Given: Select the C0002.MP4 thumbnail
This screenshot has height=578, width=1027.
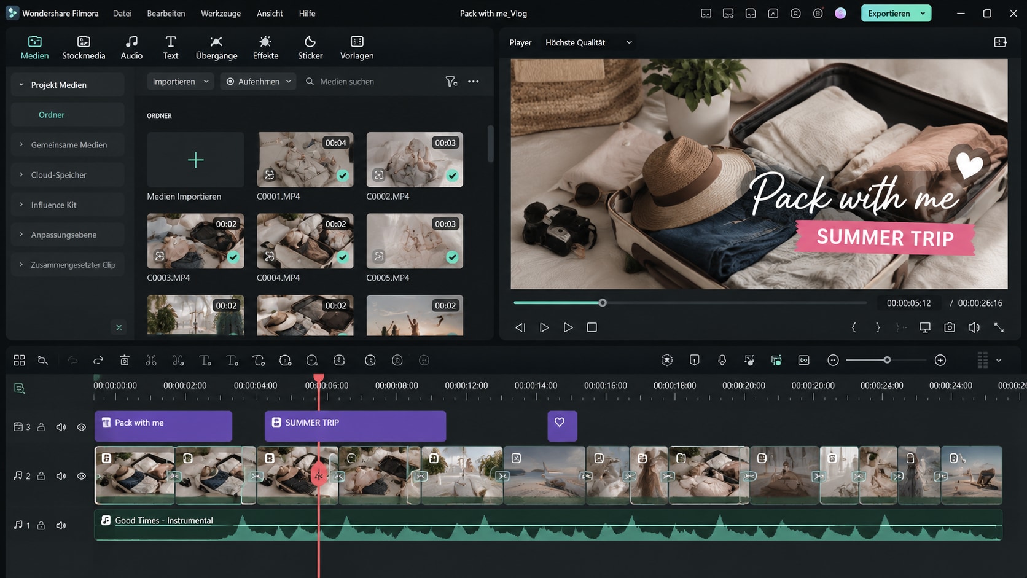Looking at the screenshot, I should 415,160.
